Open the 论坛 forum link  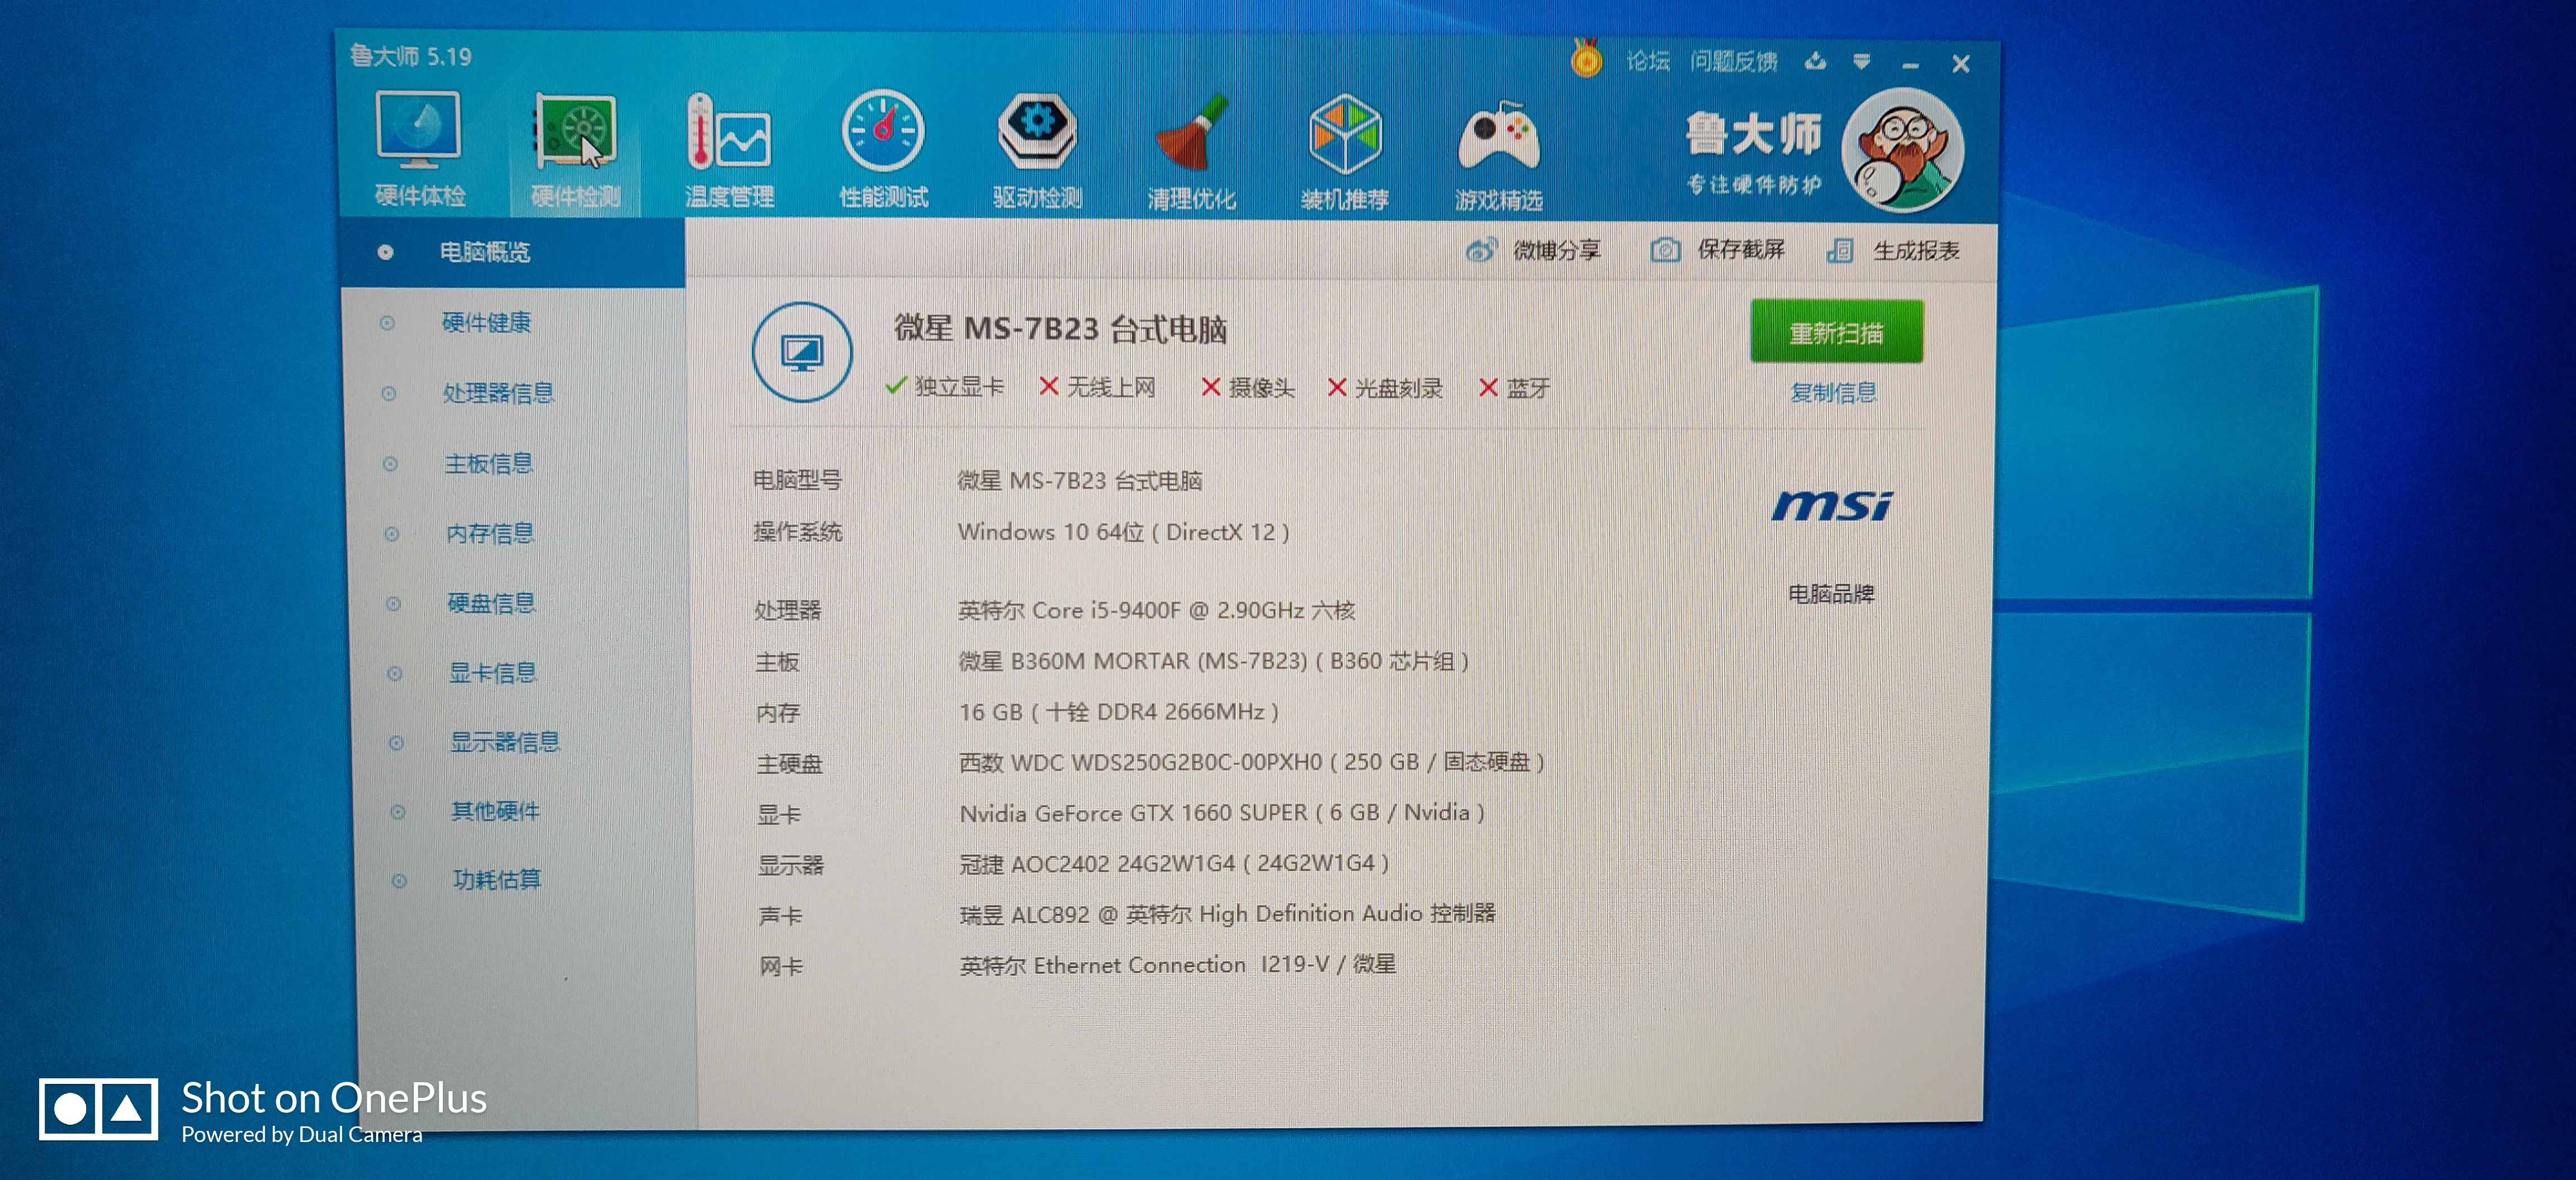(1648, 62)
